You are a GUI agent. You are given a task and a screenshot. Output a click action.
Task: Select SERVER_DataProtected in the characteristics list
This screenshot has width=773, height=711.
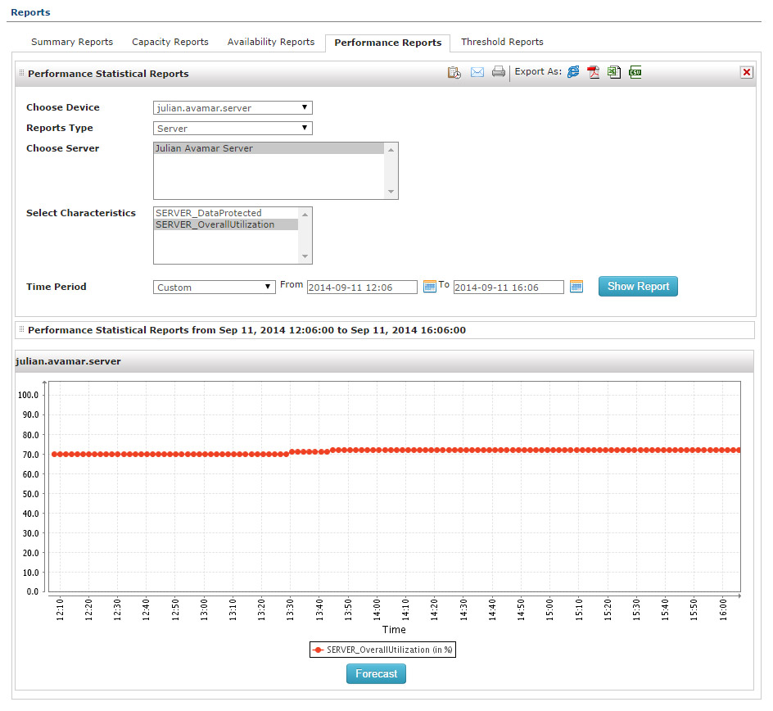(x=209, y=213)
